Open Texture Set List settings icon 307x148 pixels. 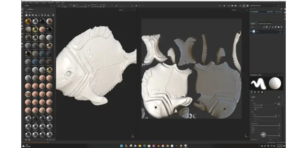pyautogui.click(x=281, y=9)
